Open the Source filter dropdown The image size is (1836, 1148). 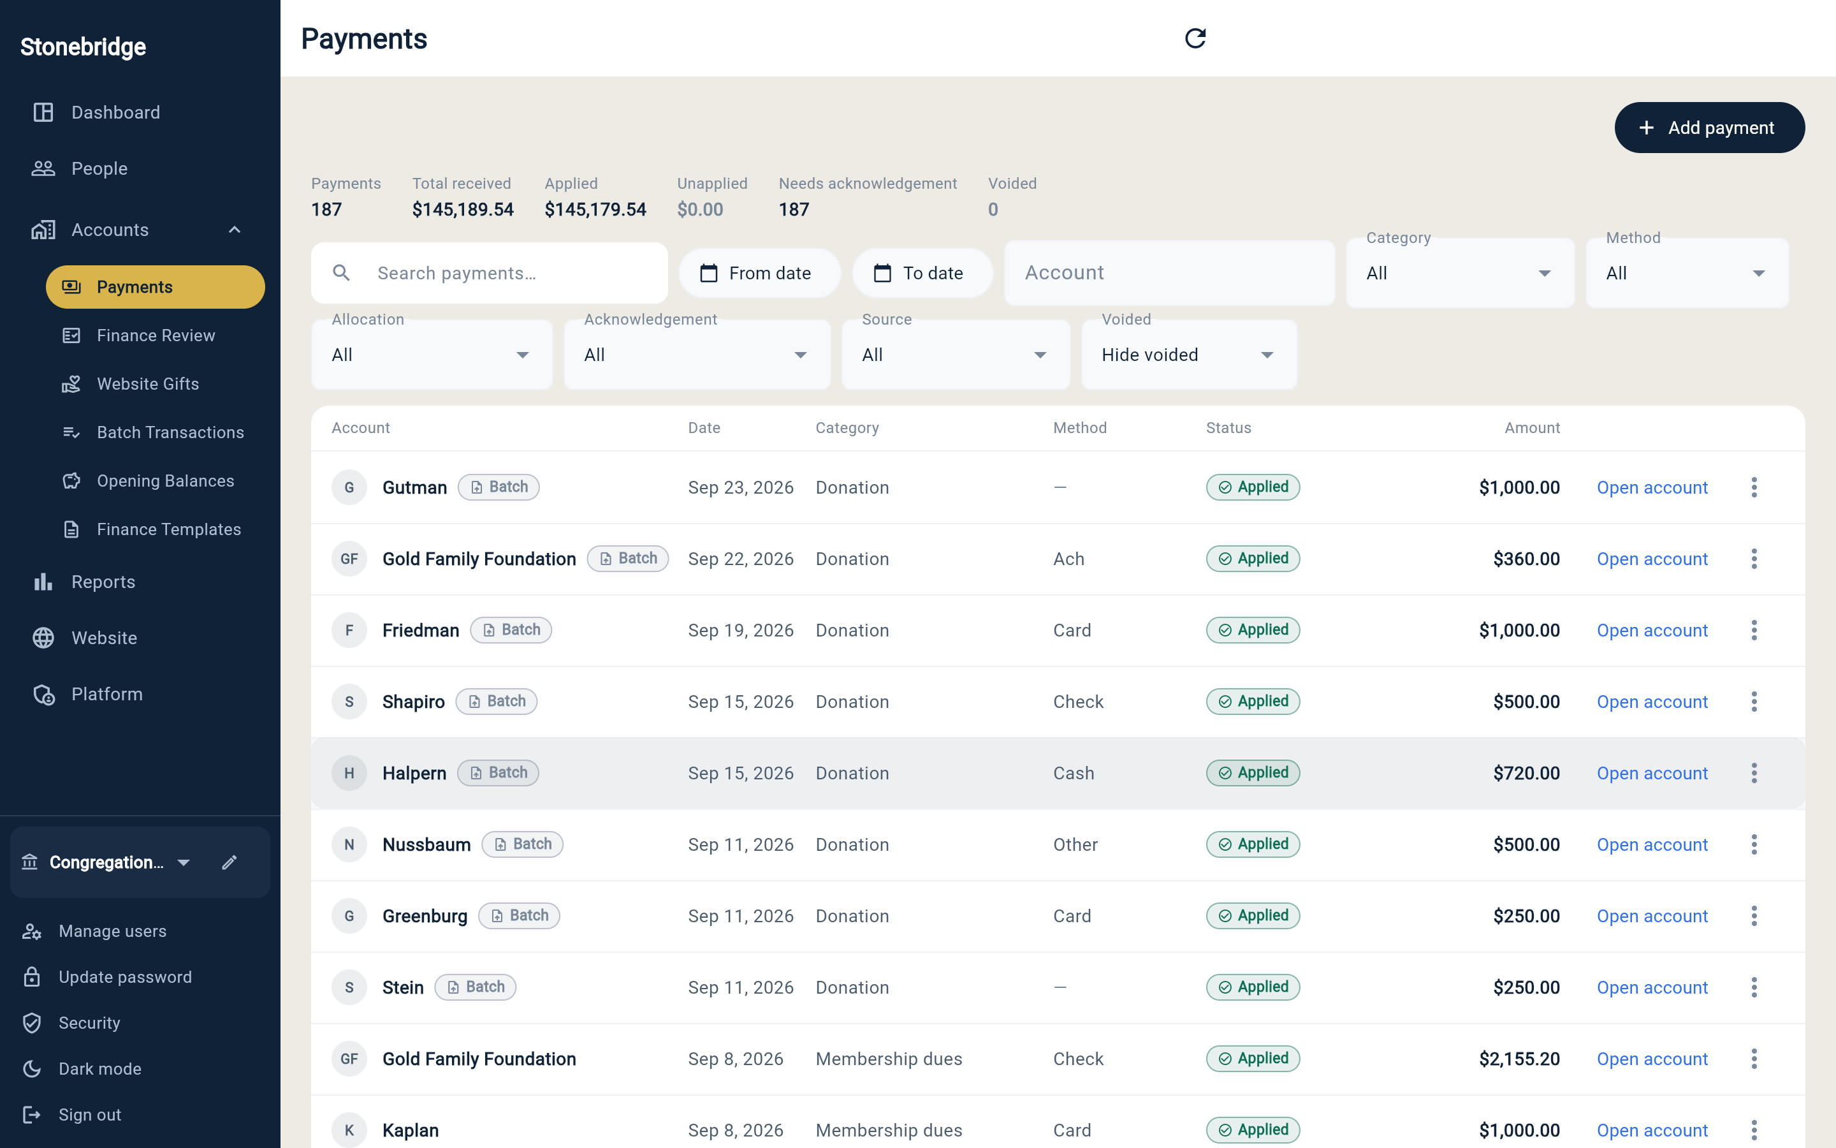pos(956,355)
